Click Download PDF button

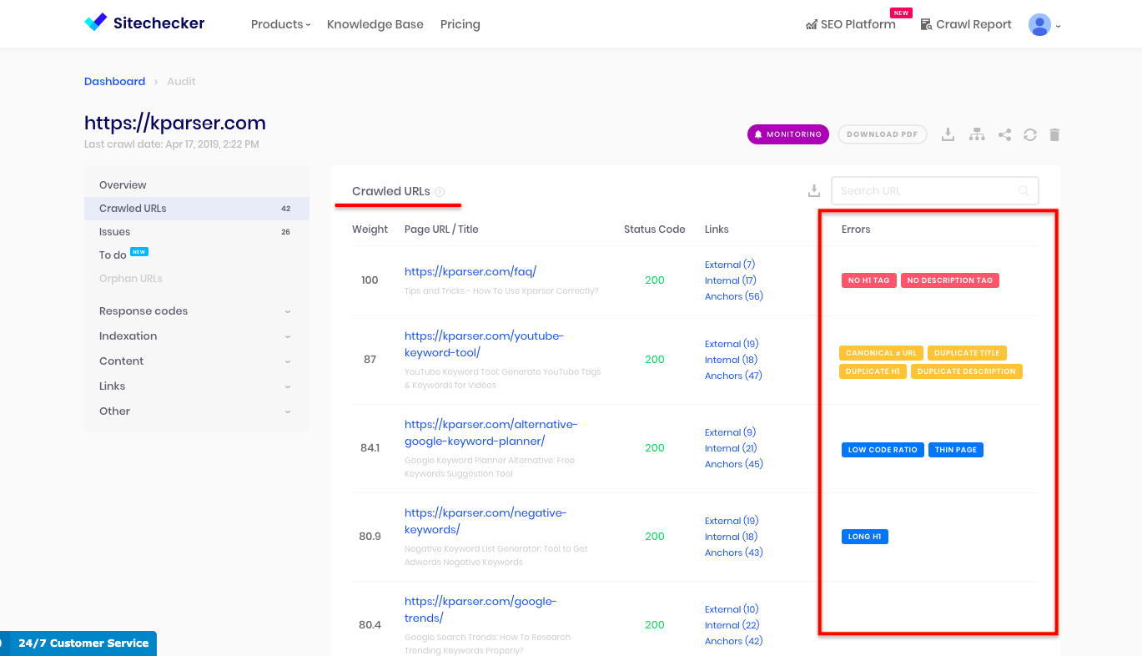882,134
